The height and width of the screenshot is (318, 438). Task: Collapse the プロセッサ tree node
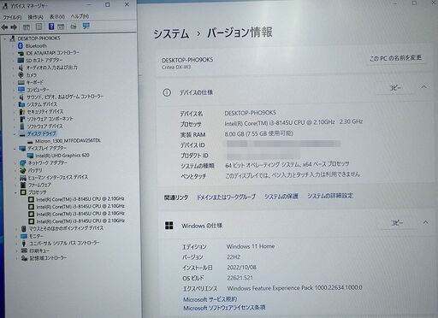[x=15, y=192]
